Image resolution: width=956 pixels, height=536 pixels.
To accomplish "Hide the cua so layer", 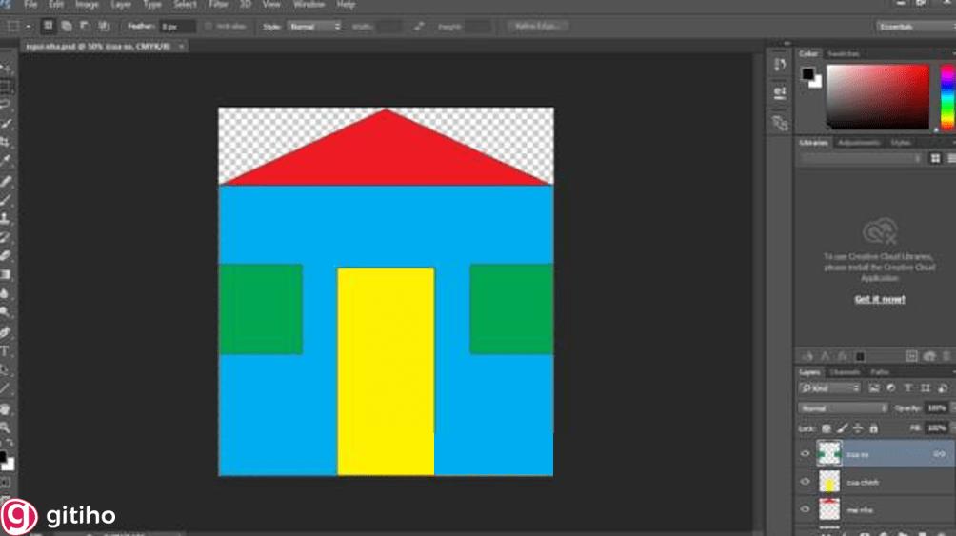I will (805, 454).
